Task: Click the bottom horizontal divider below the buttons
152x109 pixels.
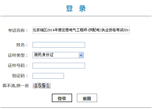Action: pos(76,108)
